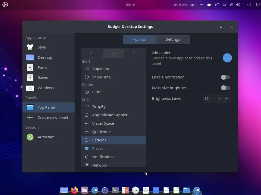
Task: Open the blue home folder in the dock
Action: 187,190
